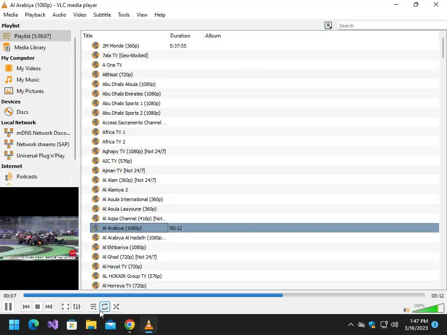Click the video preview thumbnail

coord(39,239)
